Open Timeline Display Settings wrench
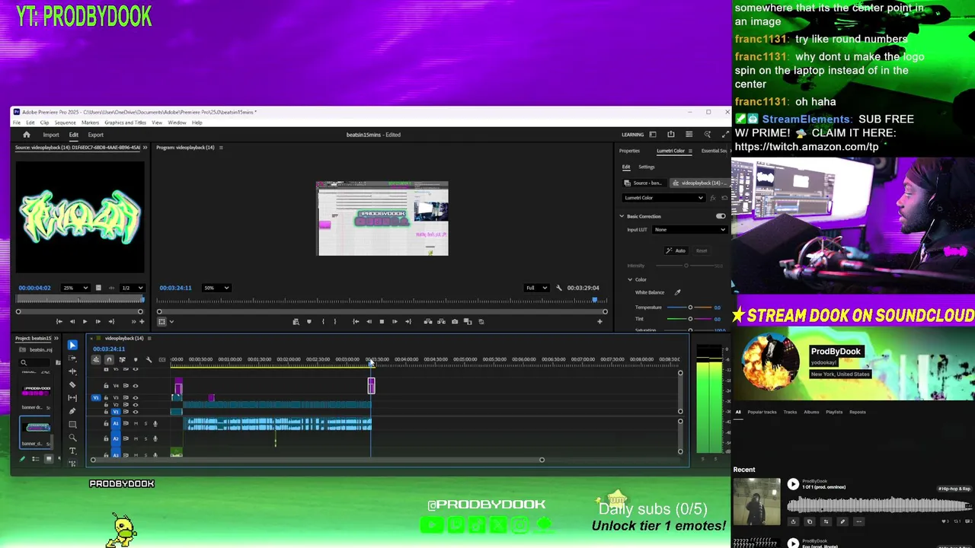 click(149, 359)
